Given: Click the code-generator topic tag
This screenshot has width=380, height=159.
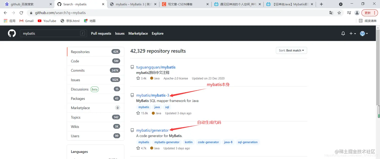Looking at the screenshot, I should pyautogui.click(x=208, y=142).
